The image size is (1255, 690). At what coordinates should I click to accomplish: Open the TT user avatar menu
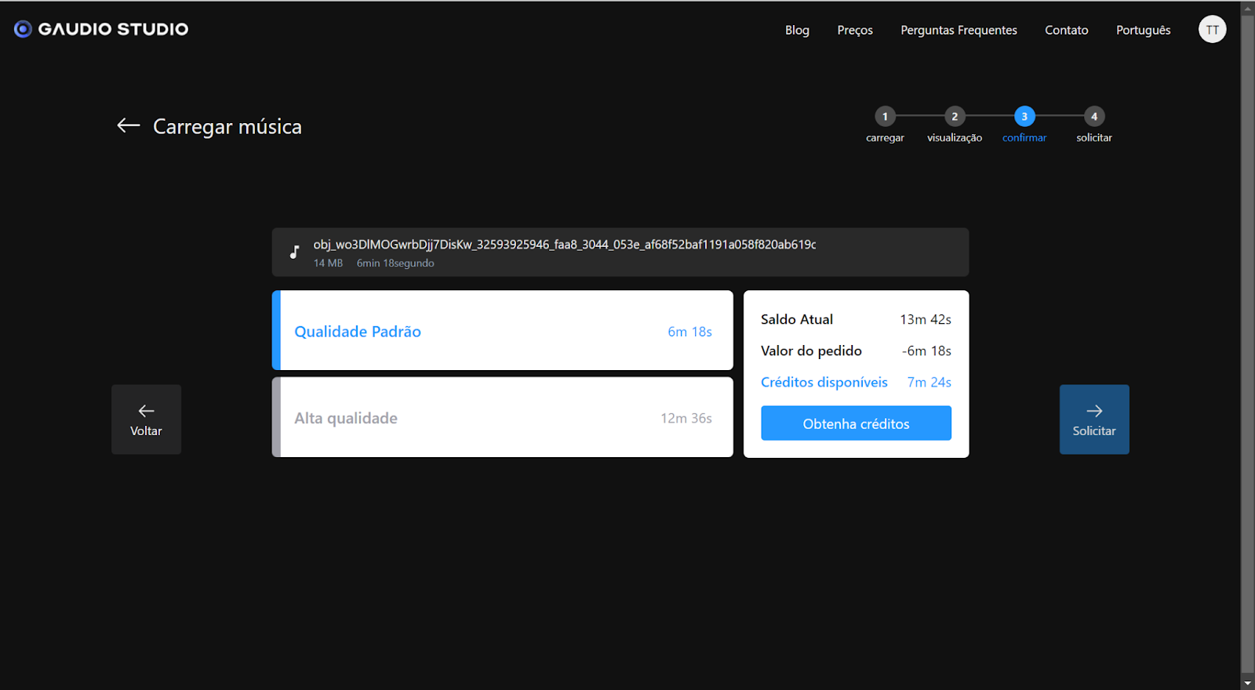1212,29
